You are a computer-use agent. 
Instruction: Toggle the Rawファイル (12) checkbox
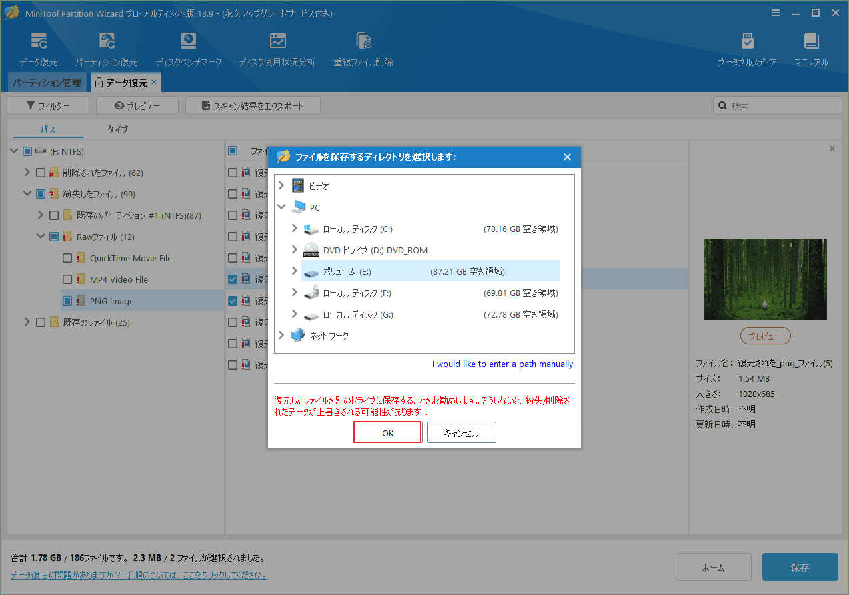[54, 237]
